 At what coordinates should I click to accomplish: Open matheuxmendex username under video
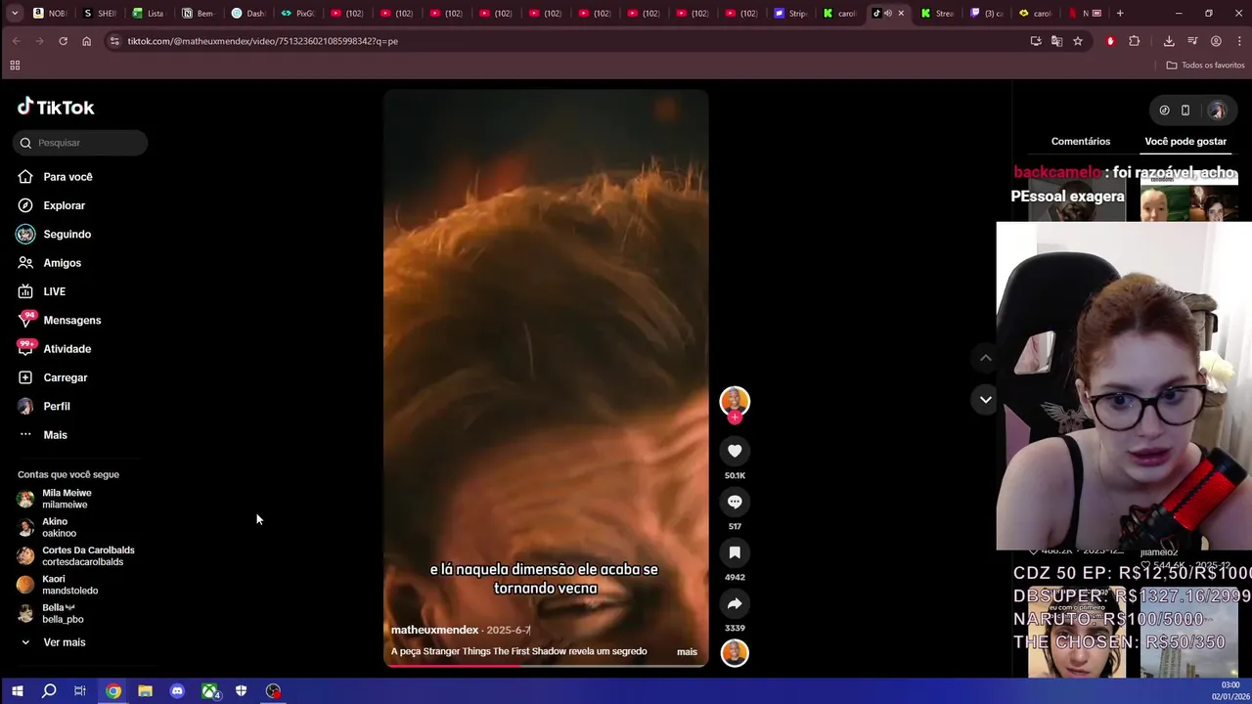[x=434, y=631]
